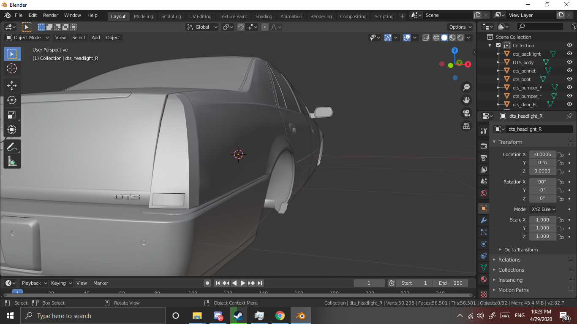Switch to the Modeling workspace tab
Image resolution: width=577 pixels, height=324 pixels.
pyautogui.click(x=144, y=16)
